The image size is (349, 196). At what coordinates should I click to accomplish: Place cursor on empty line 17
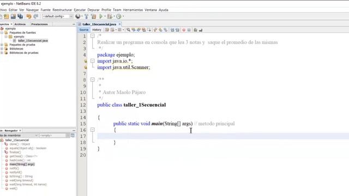coord(223,136)
